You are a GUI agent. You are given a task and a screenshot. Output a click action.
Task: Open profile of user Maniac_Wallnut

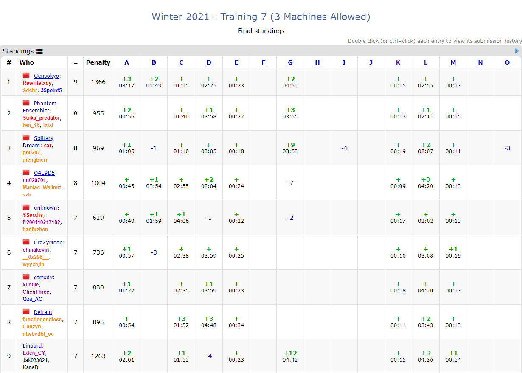(42, 188)
